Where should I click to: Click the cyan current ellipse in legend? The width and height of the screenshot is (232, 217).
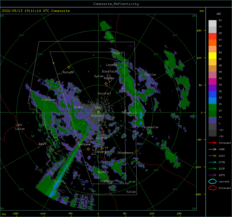pos(212,181)
